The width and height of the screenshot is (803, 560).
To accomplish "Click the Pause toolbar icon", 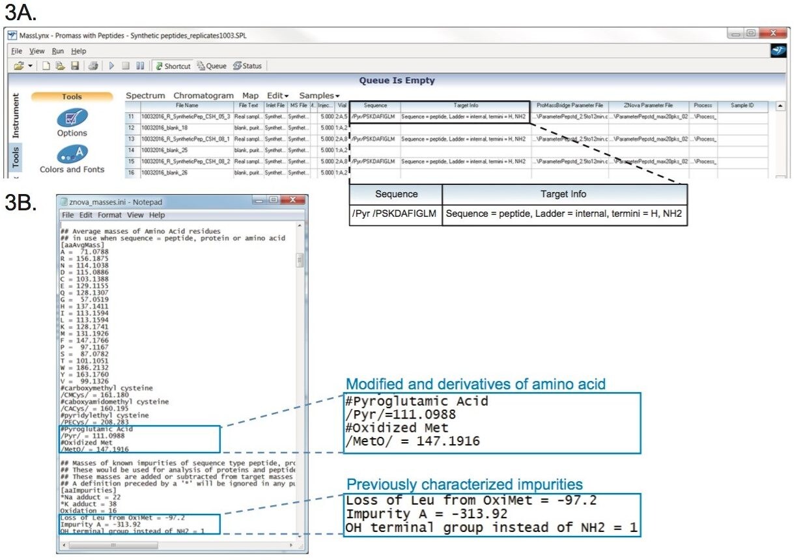I will 141,66.
